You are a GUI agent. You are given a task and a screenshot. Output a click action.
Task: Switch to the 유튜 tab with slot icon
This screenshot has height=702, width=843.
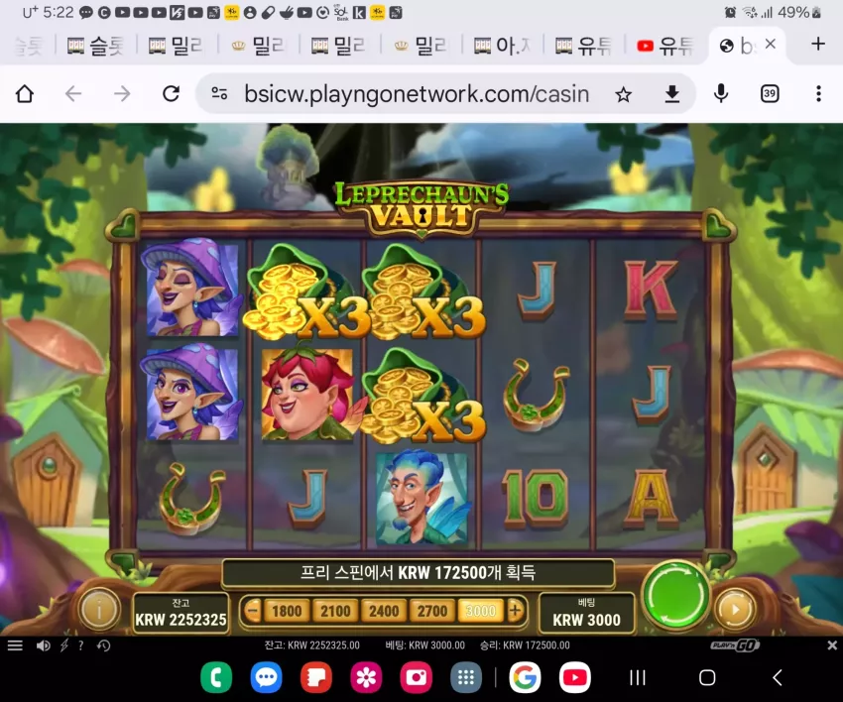click(583, 47)
